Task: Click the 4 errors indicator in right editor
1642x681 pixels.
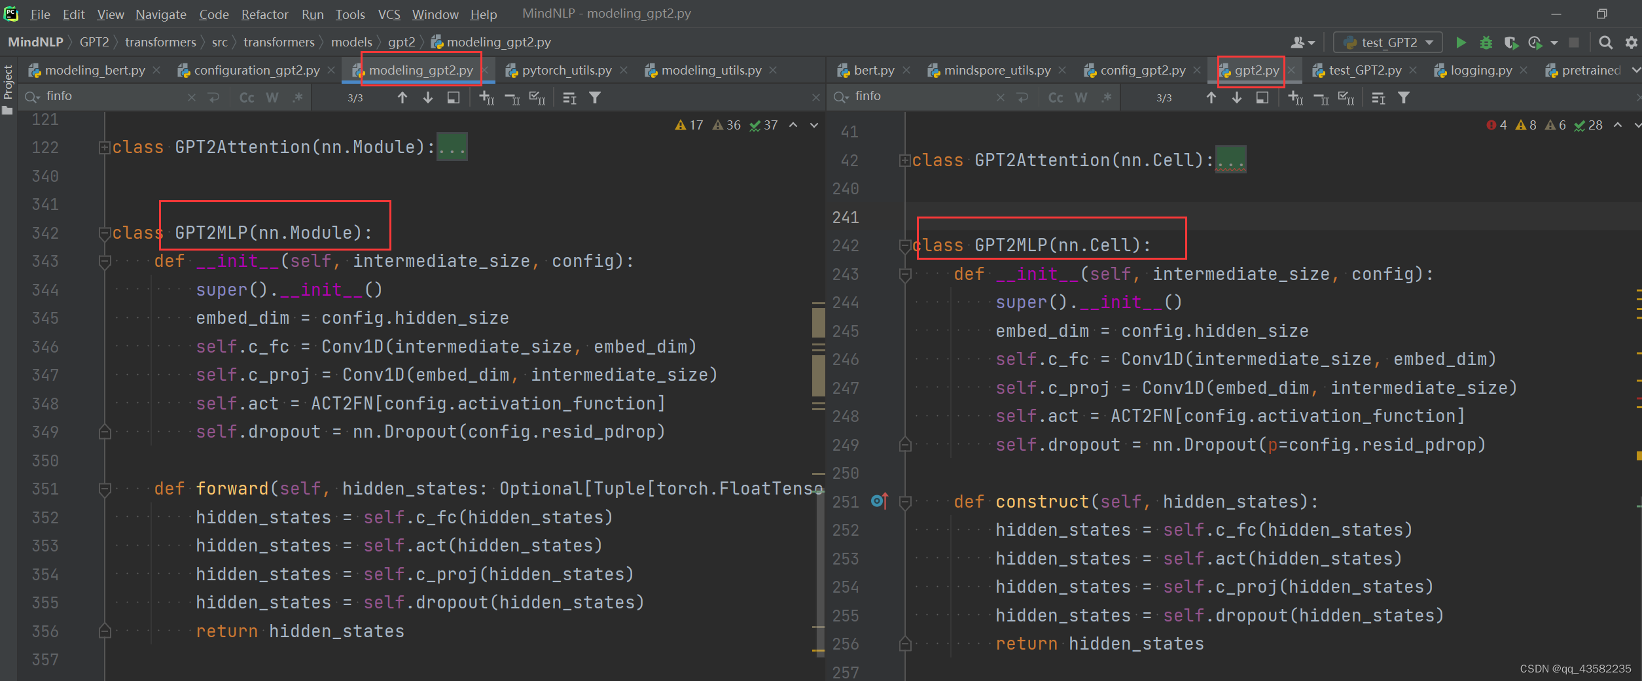Action: 1497,125
